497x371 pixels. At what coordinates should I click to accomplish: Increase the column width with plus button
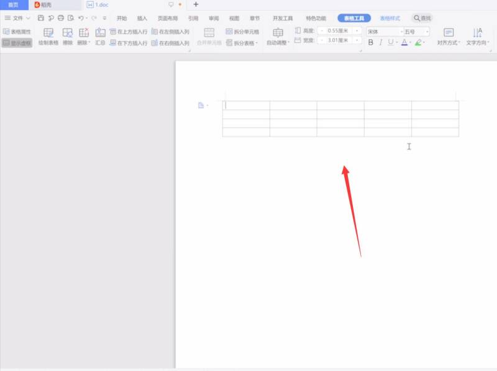[357, 40]
